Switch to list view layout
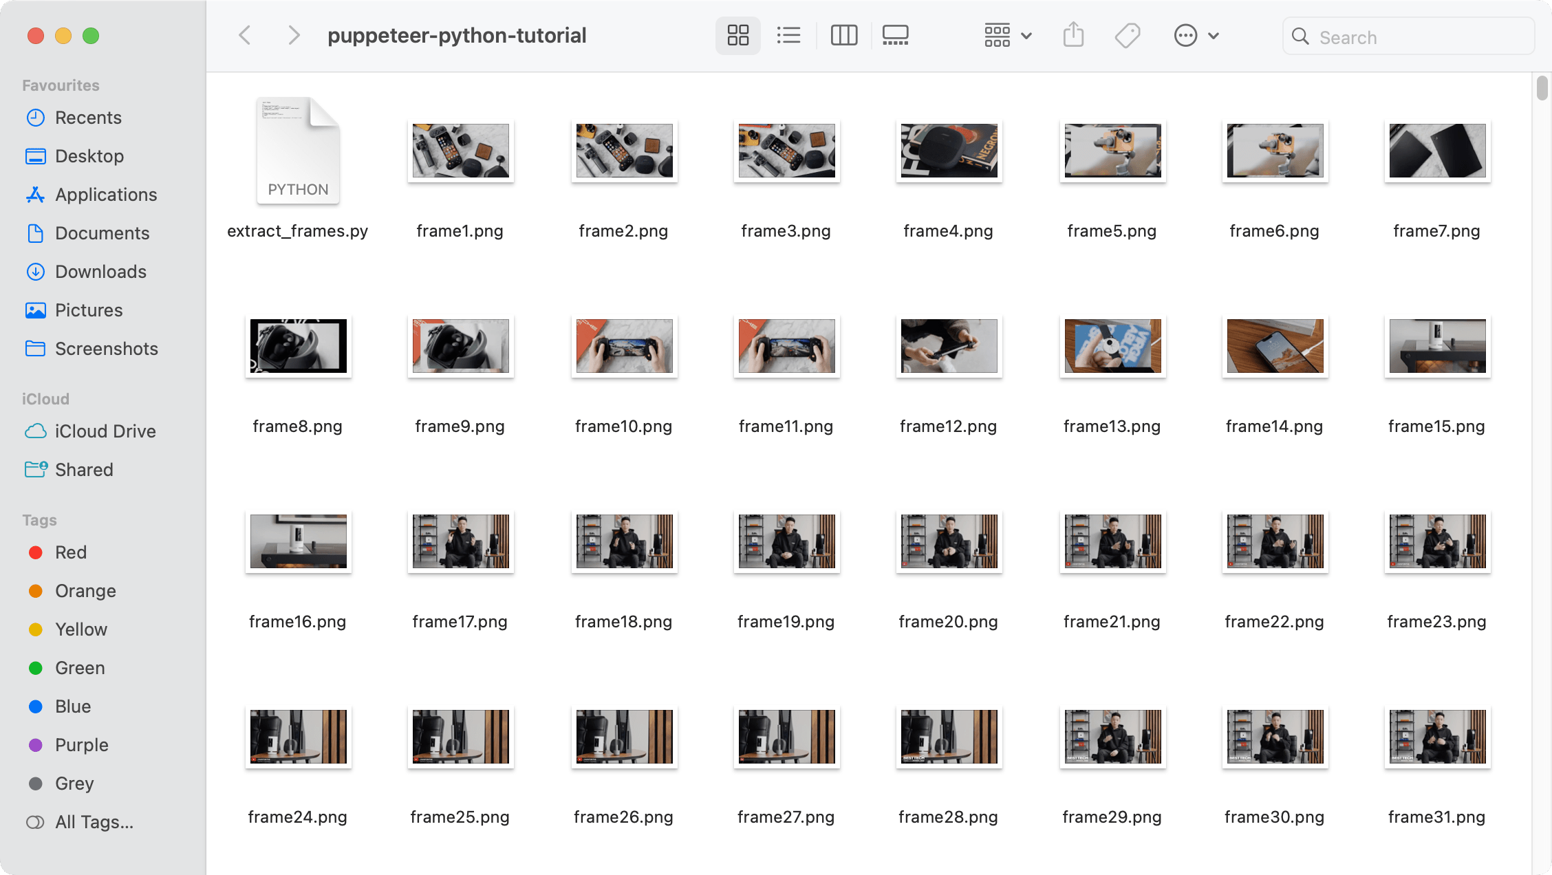 [789, 35]
